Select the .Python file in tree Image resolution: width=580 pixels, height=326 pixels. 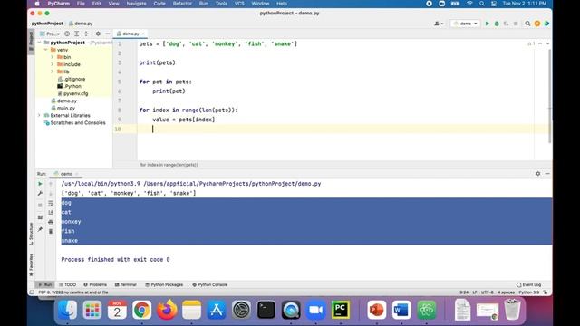click(x=69, y=86)
